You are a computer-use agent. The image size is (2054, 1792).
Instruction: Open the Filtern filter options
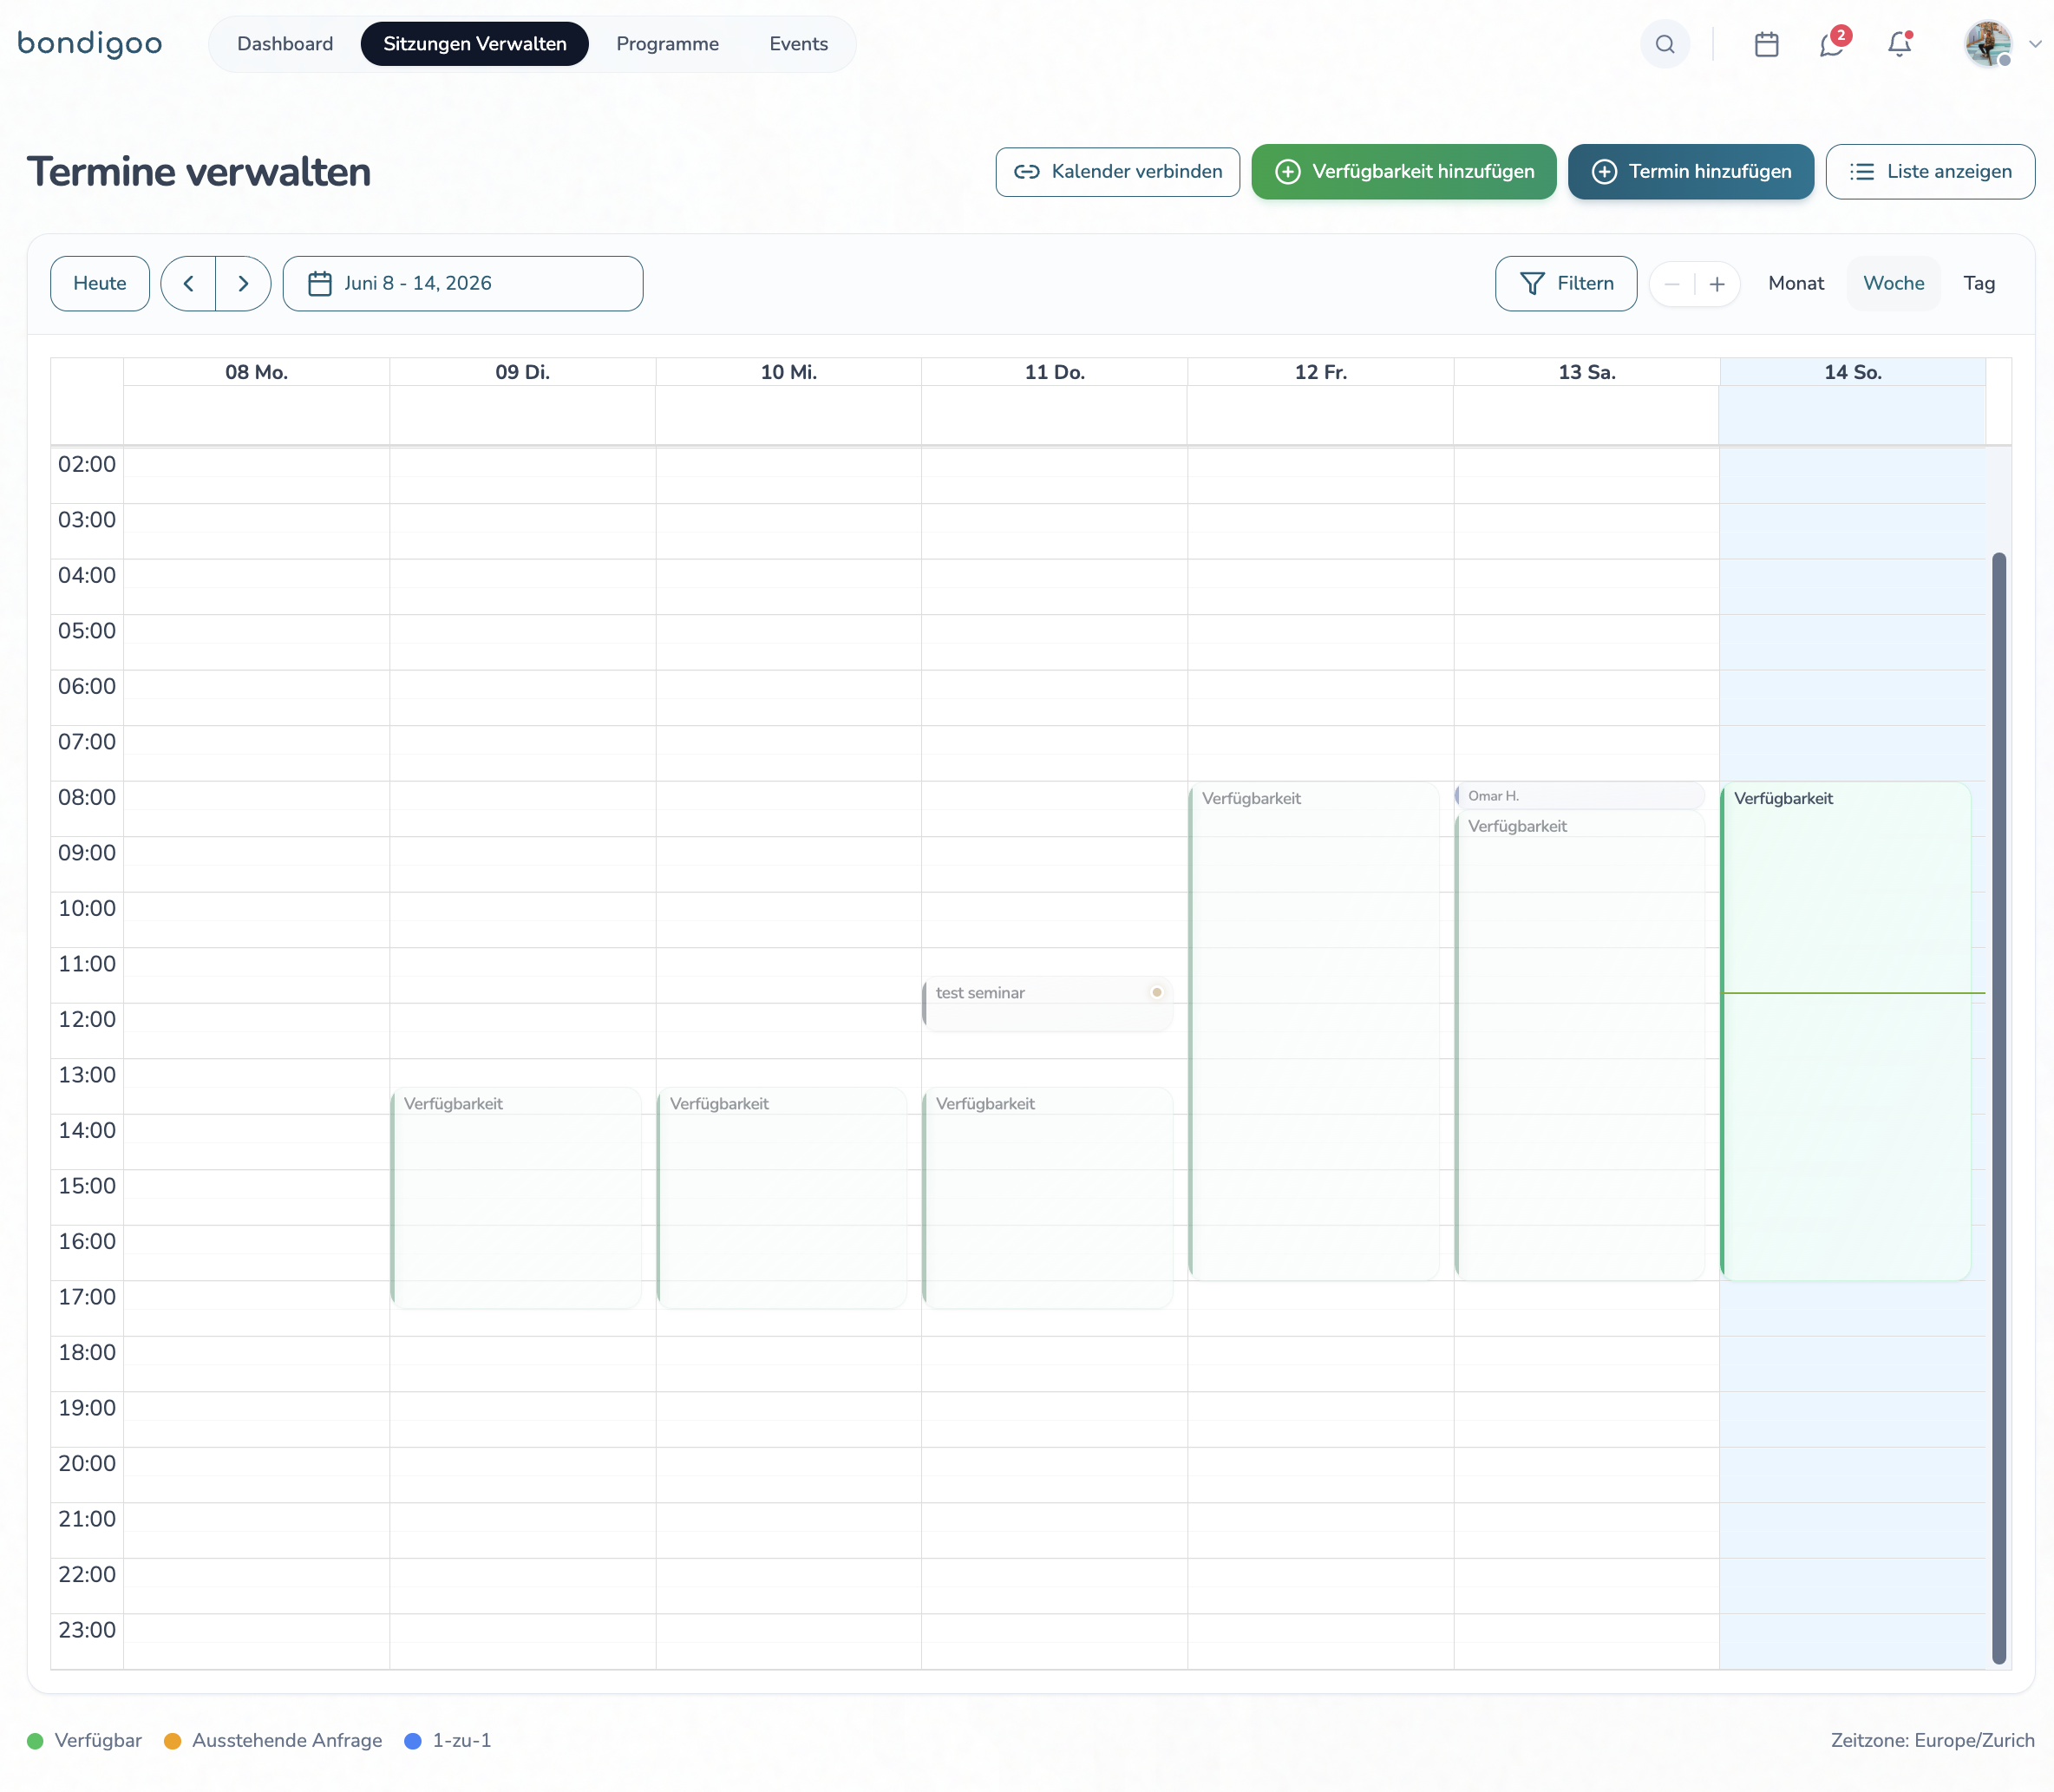(1566, 284)
